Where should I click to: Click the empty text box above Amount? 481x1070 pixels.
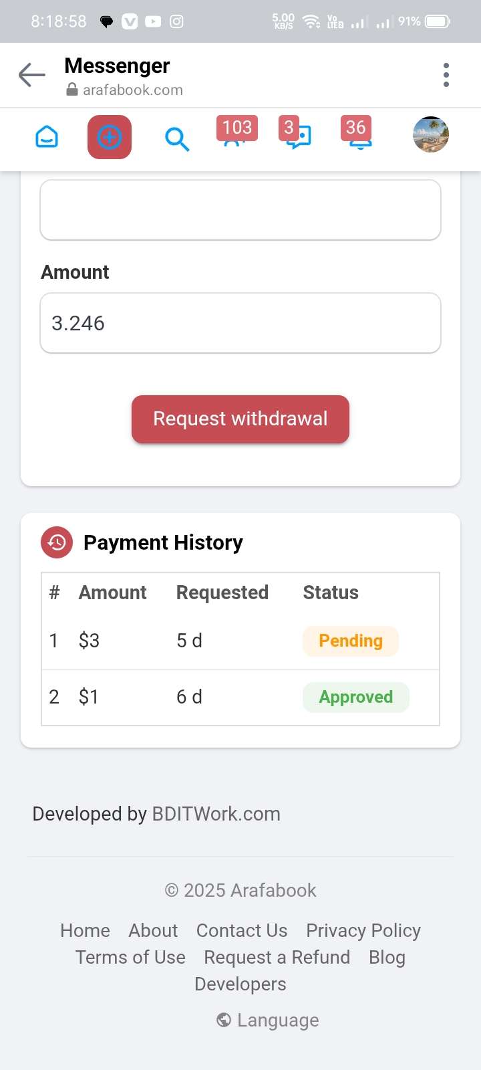tap(240, 210)
